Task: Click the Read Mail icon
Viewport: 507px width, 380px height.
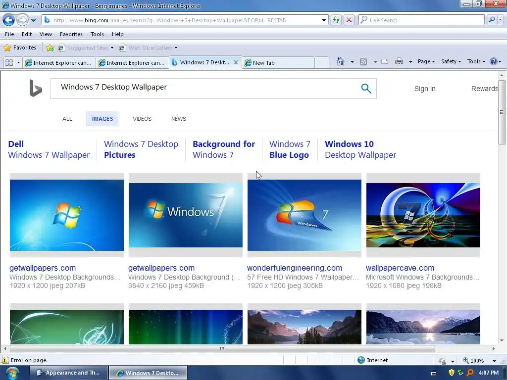Action: point(384,61)
